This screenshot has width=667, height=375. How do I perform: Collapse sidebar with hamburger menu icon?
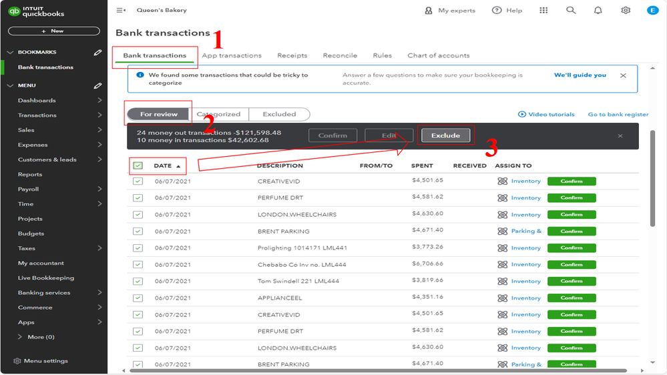(121, 11)
